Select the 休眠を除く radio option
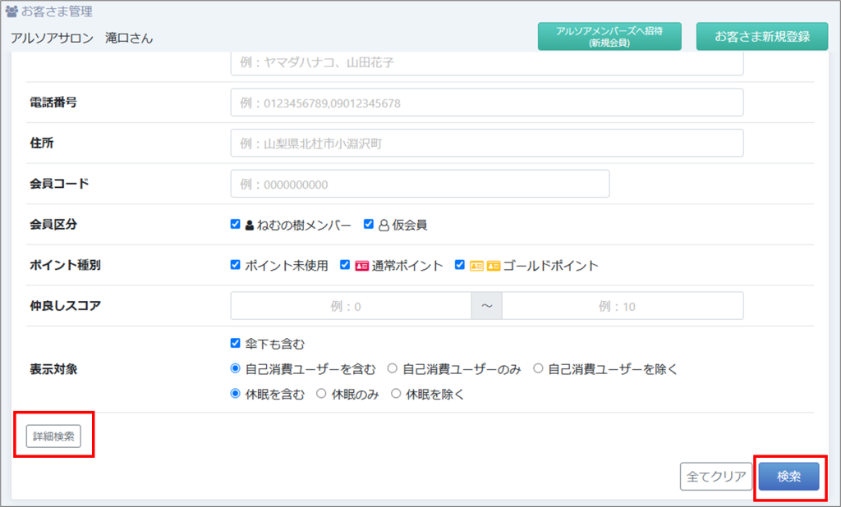Screen dimensions: 841x507 [396, 394]
